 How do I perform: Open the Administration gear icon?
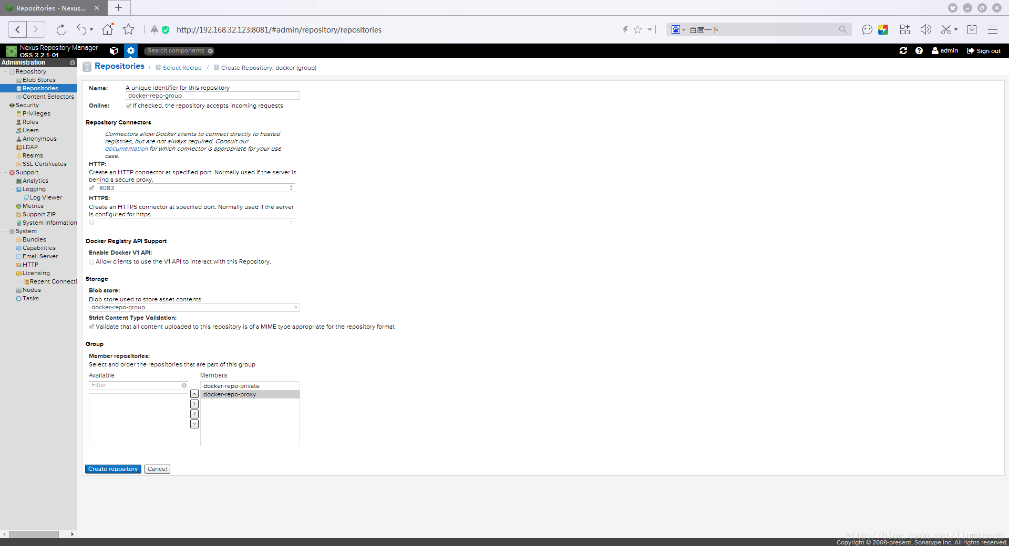point(131,51)
